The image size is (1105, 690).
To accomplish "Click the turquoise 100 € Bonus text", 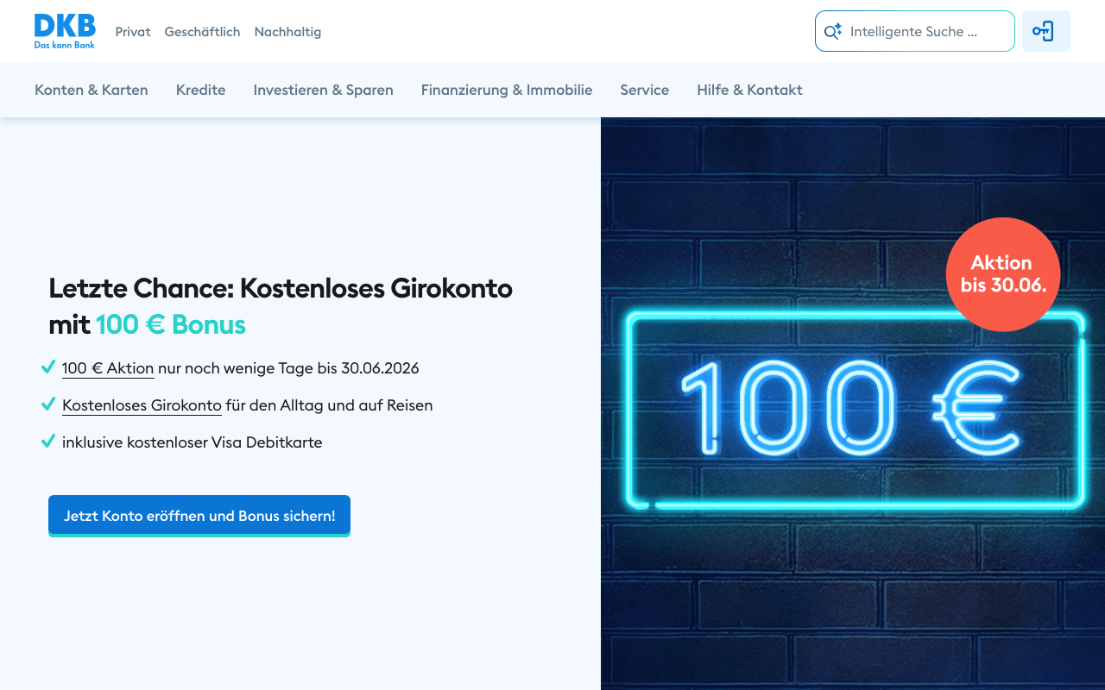I will point(171,324).
